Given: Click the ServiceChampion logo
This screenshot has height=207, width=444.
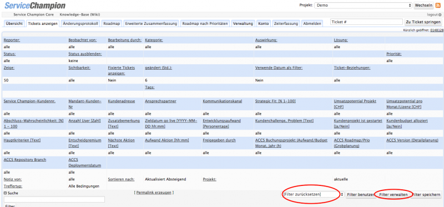Looking at the screenshot, I should pos(35,6).
